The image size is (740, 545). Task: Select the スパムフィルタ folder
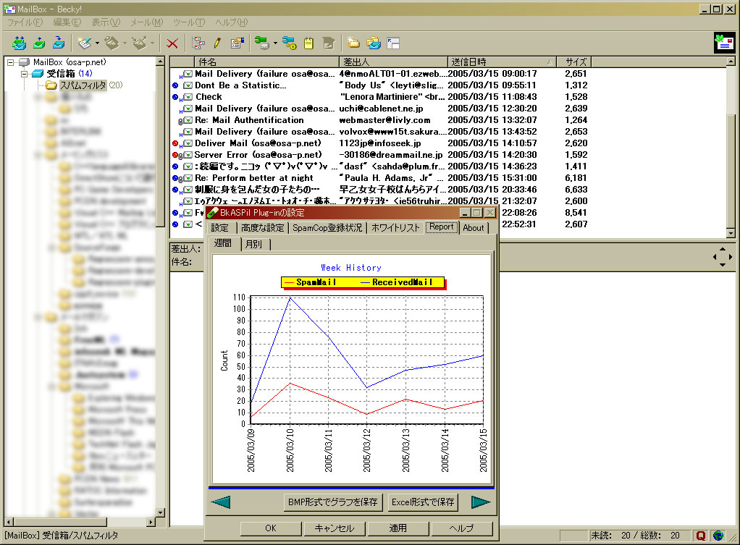[x=82, y=85]
